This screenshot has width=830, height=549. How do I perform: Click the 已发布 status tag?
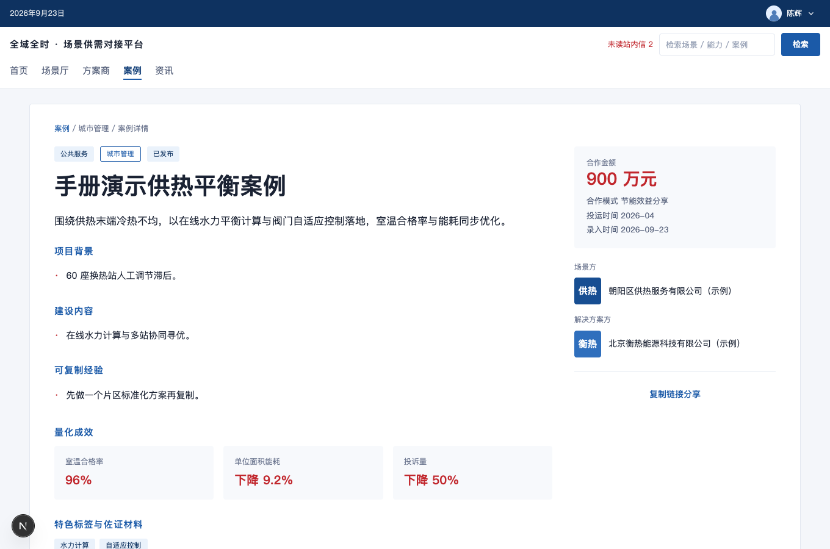(163, 154)
